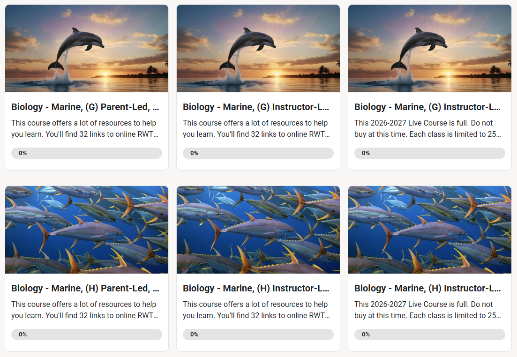Click (G) Parent-Led card's 0% progress bar
Screen dimensions: 517x357
87,153
